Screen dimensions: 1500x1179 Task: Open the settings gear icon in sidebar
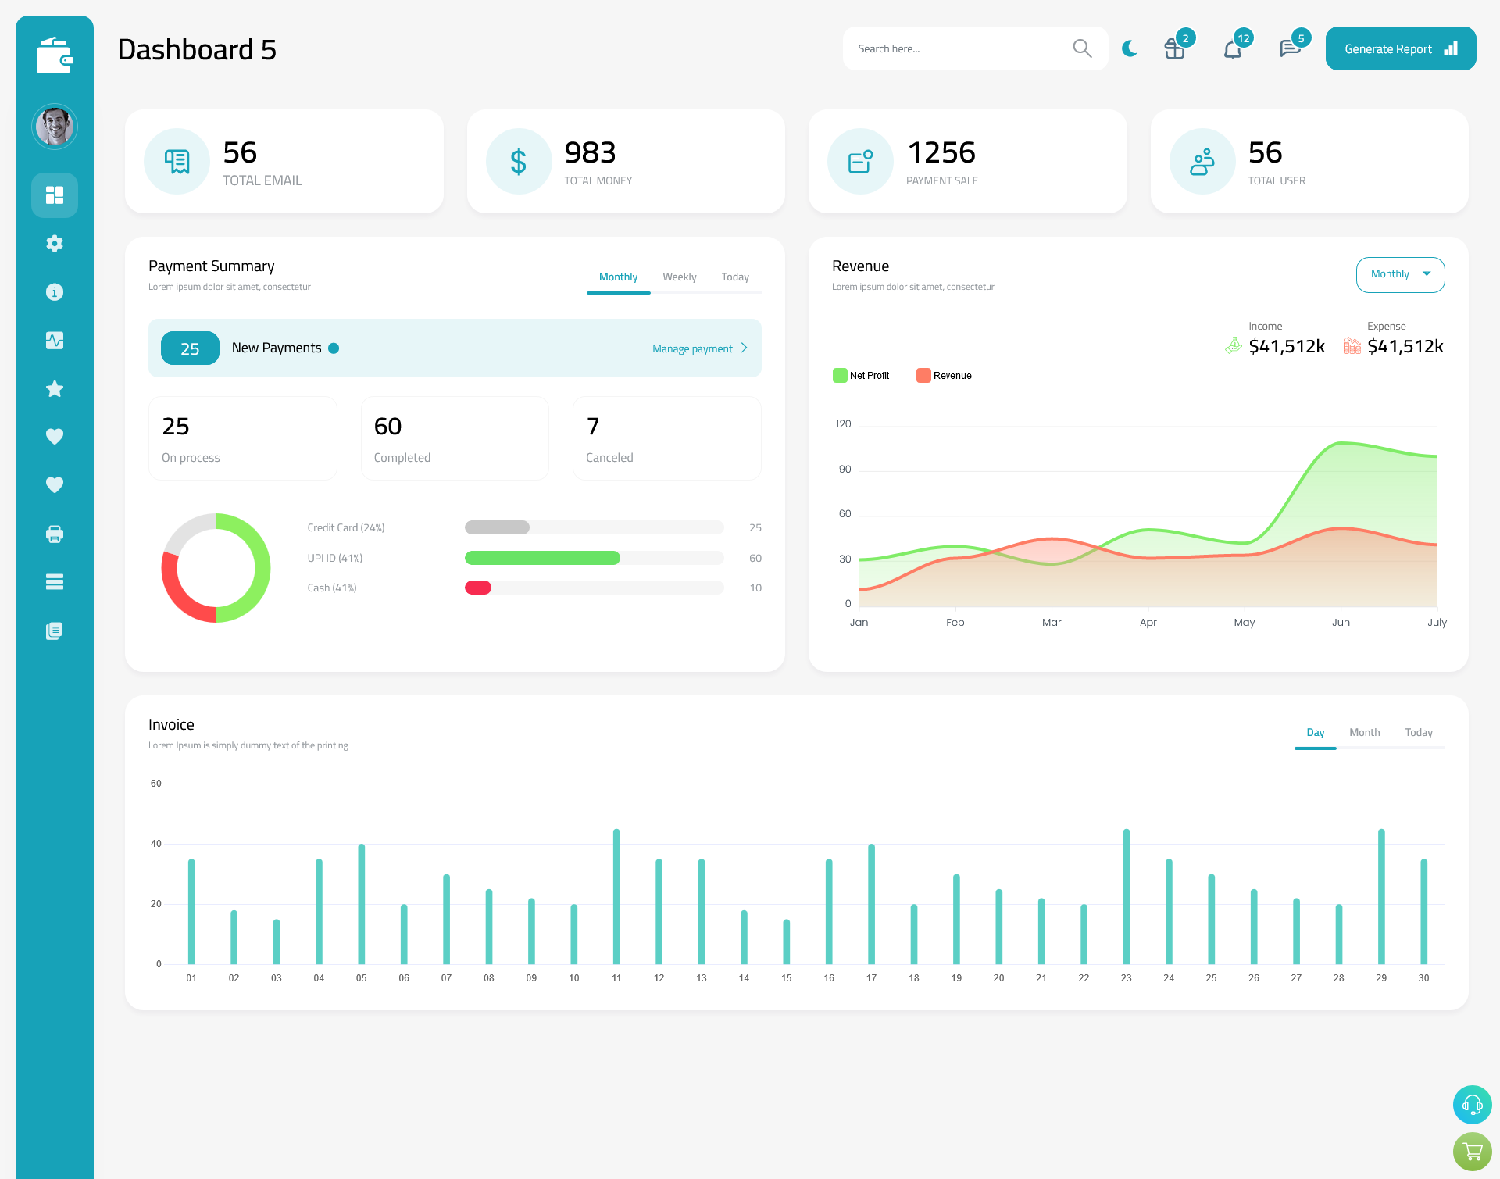pos(55,244)
